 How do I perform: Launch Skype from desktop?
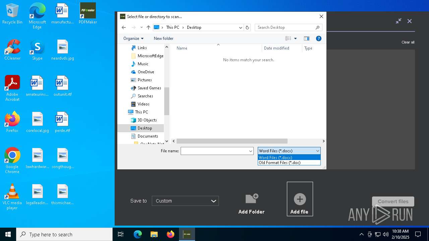37,50
